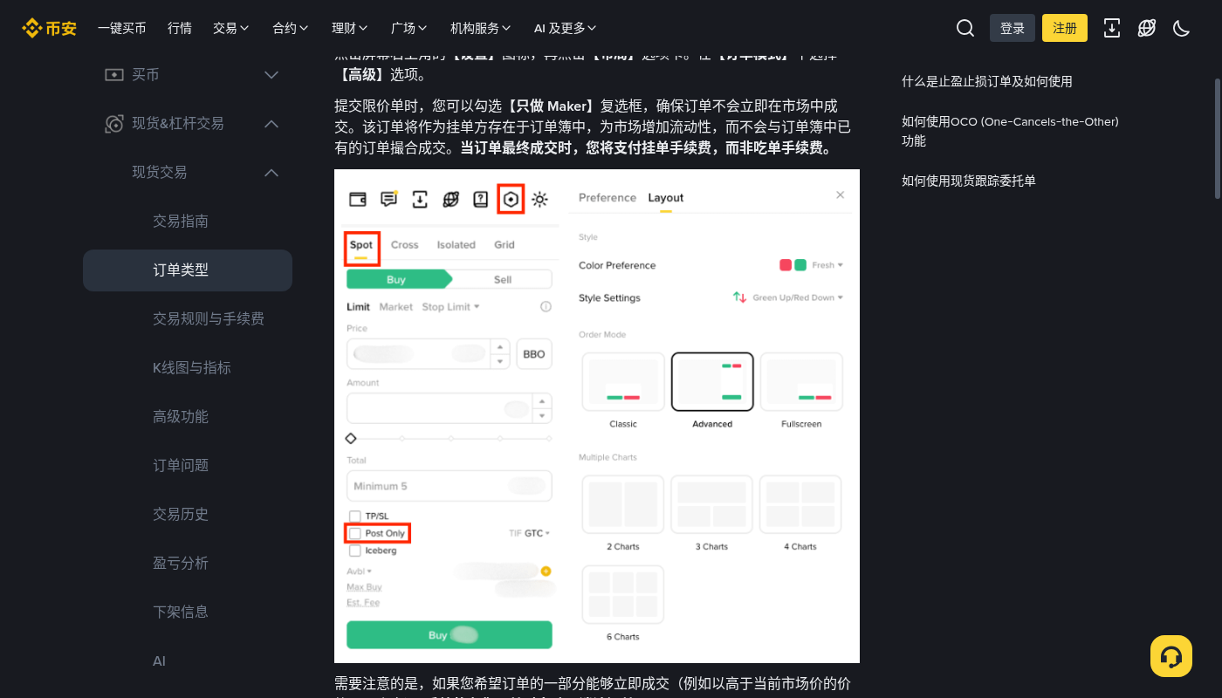Screen dimensions: 1222x698
Task: Open the 什么是止盈止损订单及如何使用 article link
Action: coord(987,82)
